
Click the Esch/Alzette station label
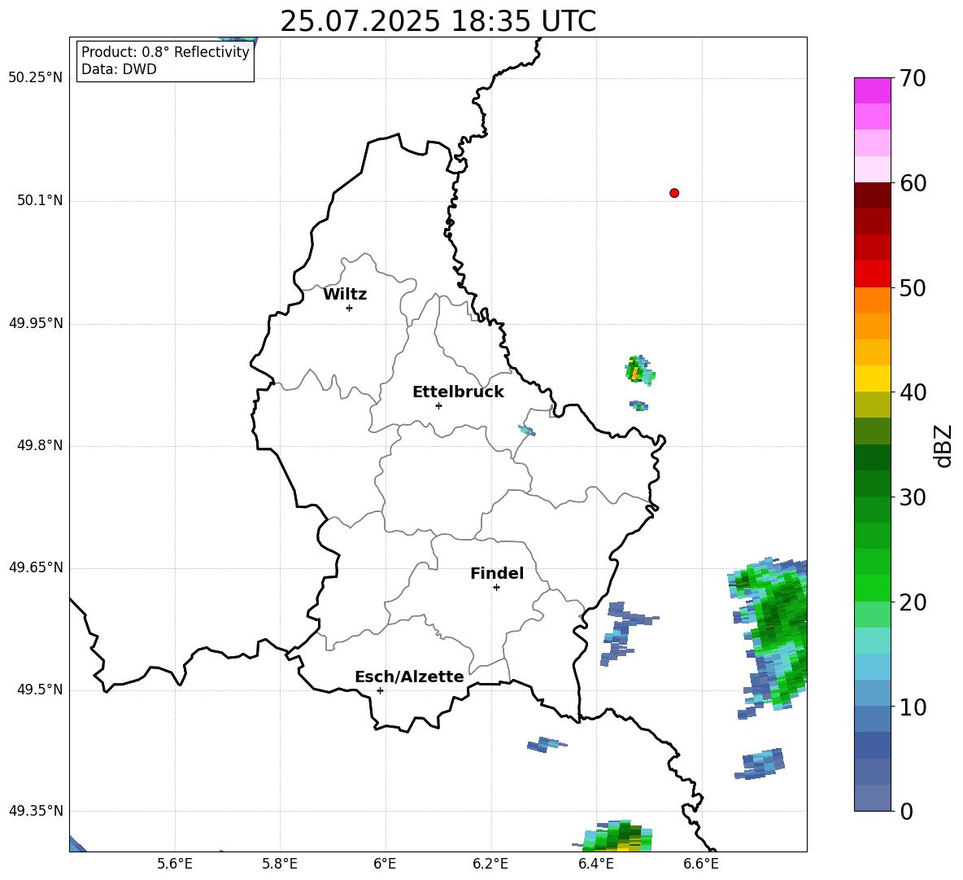(409, 676)
